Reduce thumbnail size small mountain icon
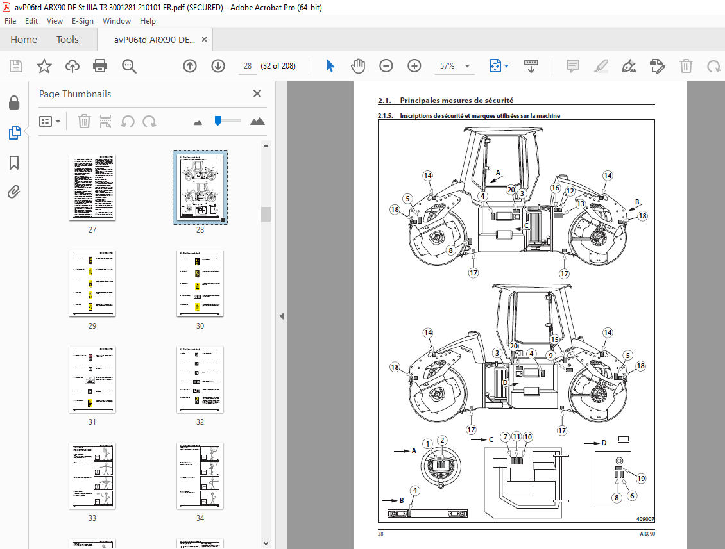The height and width of the screenshot is (549, 725). [198, 122]
